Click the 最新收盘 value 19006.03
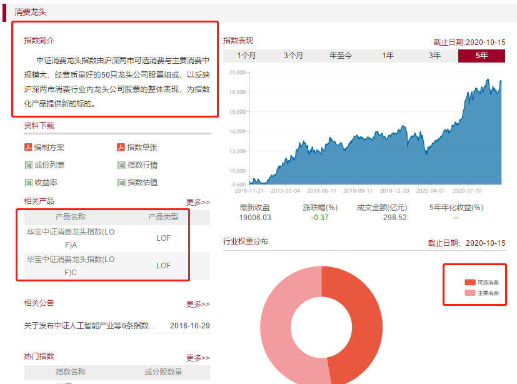Viewport: 517px width, 384px height. (x=255, y=218)
